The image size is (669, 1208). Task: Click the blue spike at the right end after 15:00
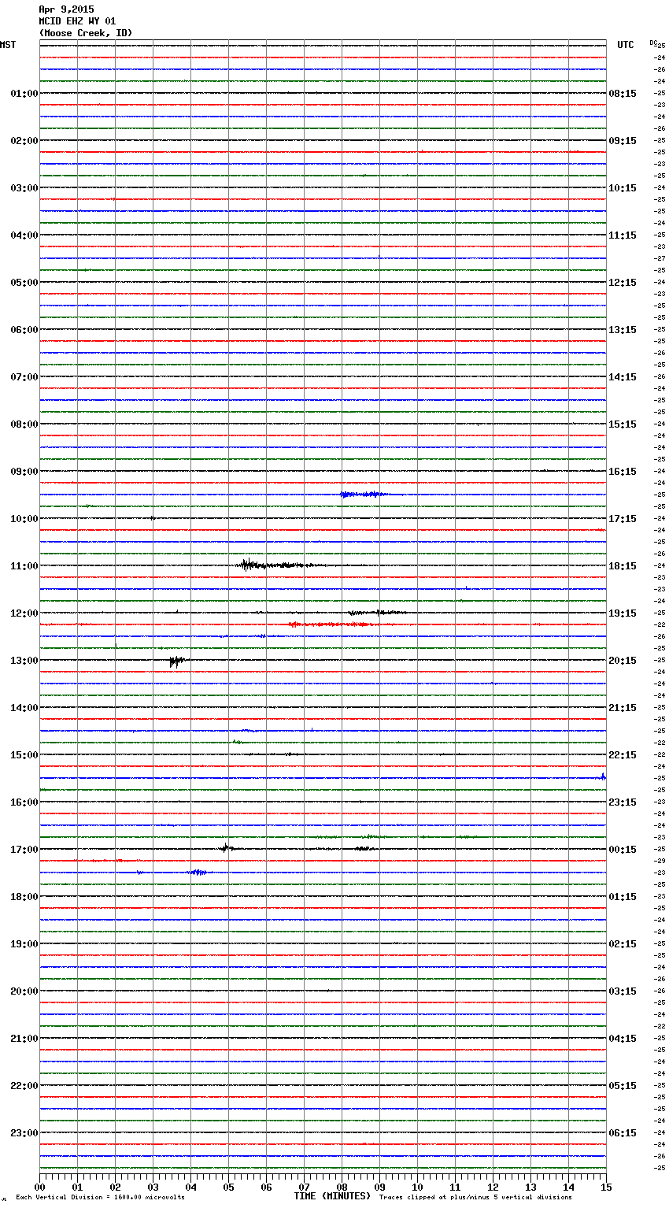pyautogui.click(x=603, y=777)
